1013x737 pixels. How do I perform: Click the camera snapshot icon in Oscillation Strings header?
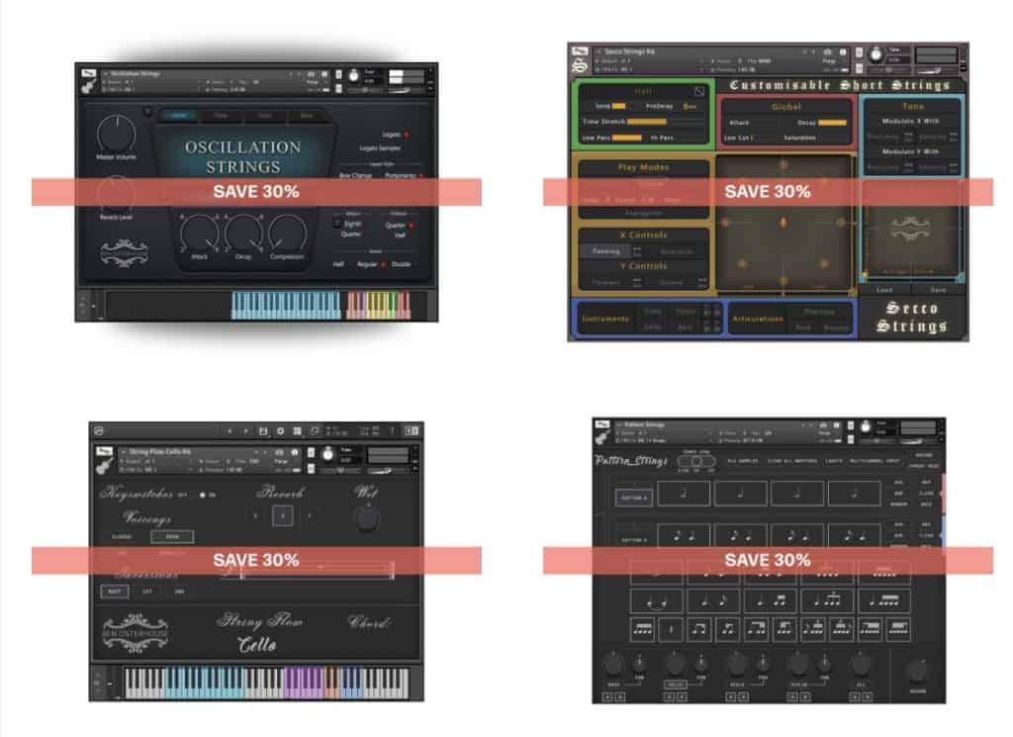tap(312, 74)
